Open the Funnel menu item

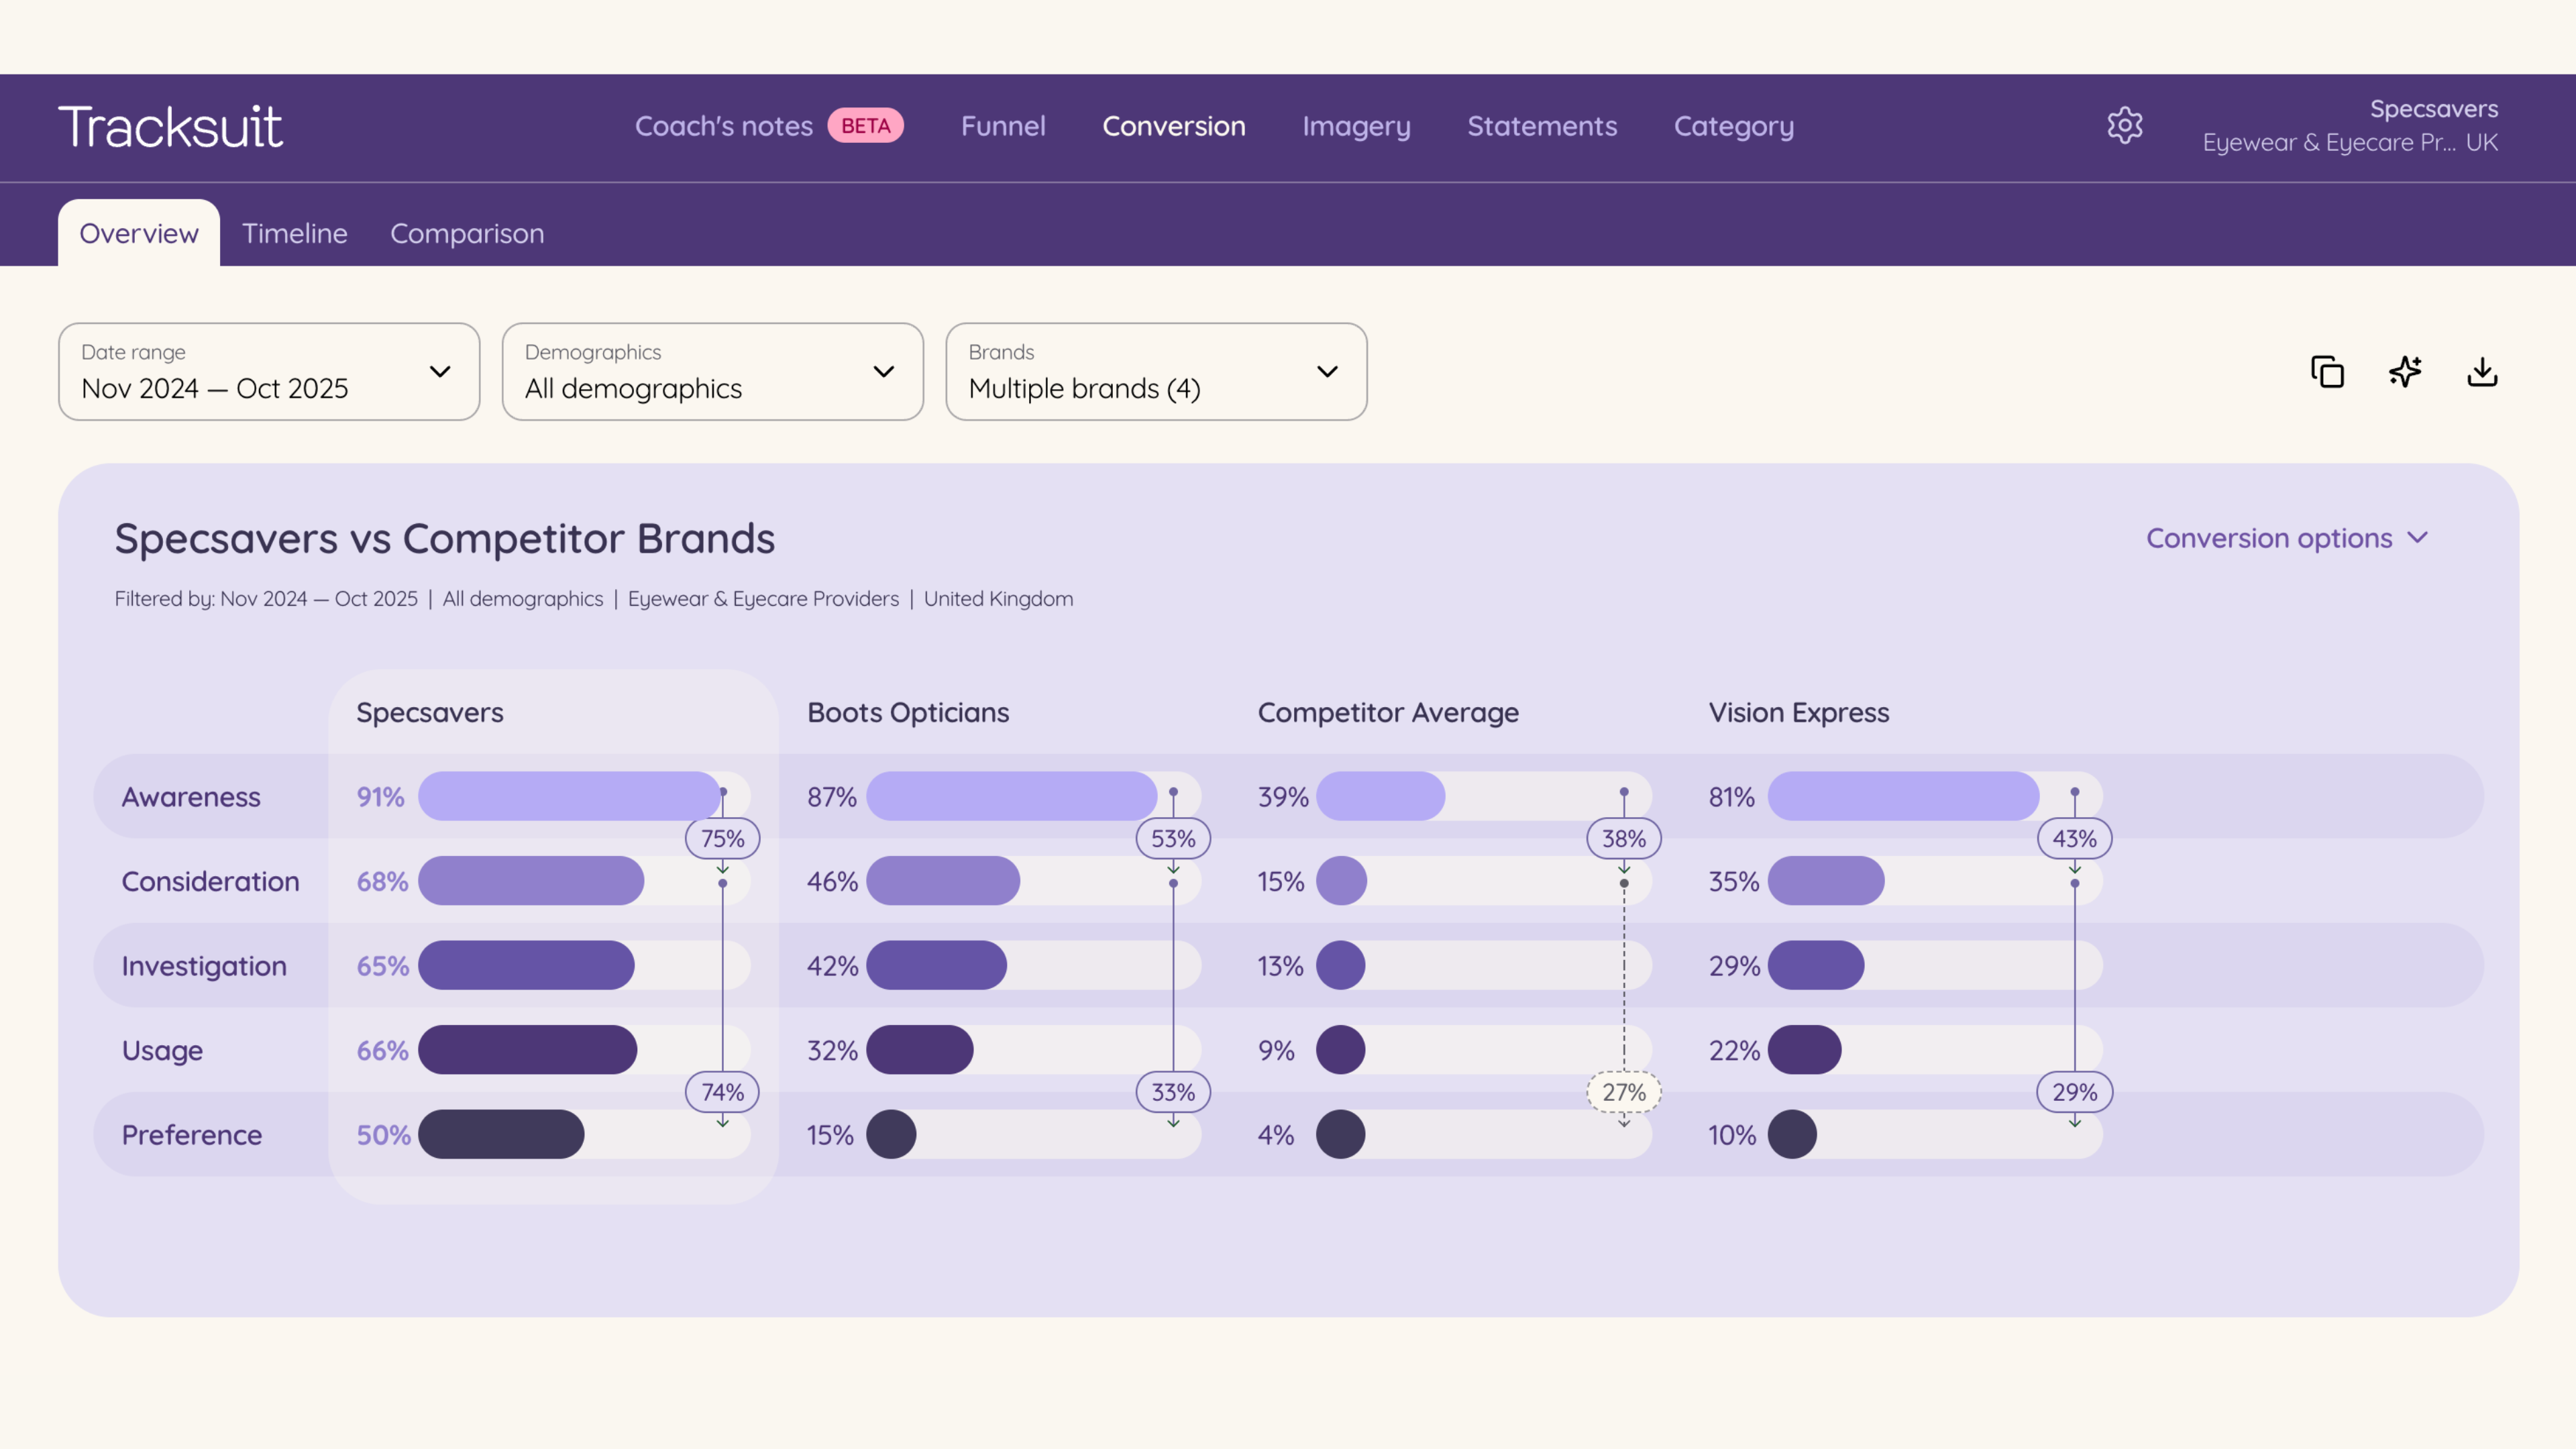pos(1003,126)
